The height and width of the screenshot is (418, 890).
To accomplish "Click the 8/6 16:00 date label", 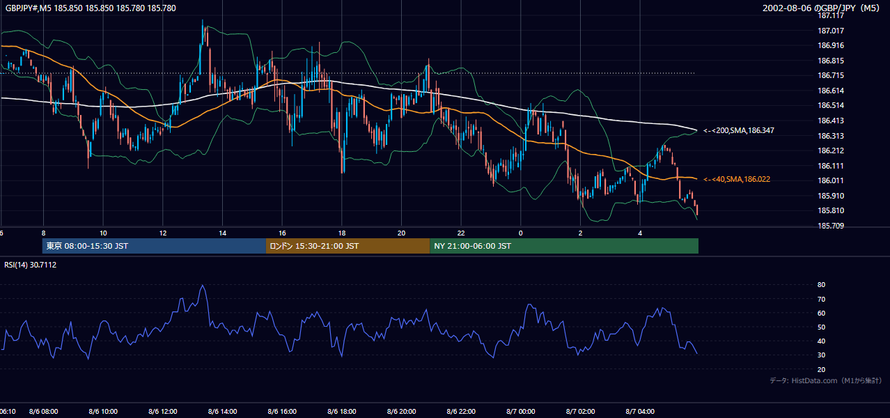I will point(282,411).
